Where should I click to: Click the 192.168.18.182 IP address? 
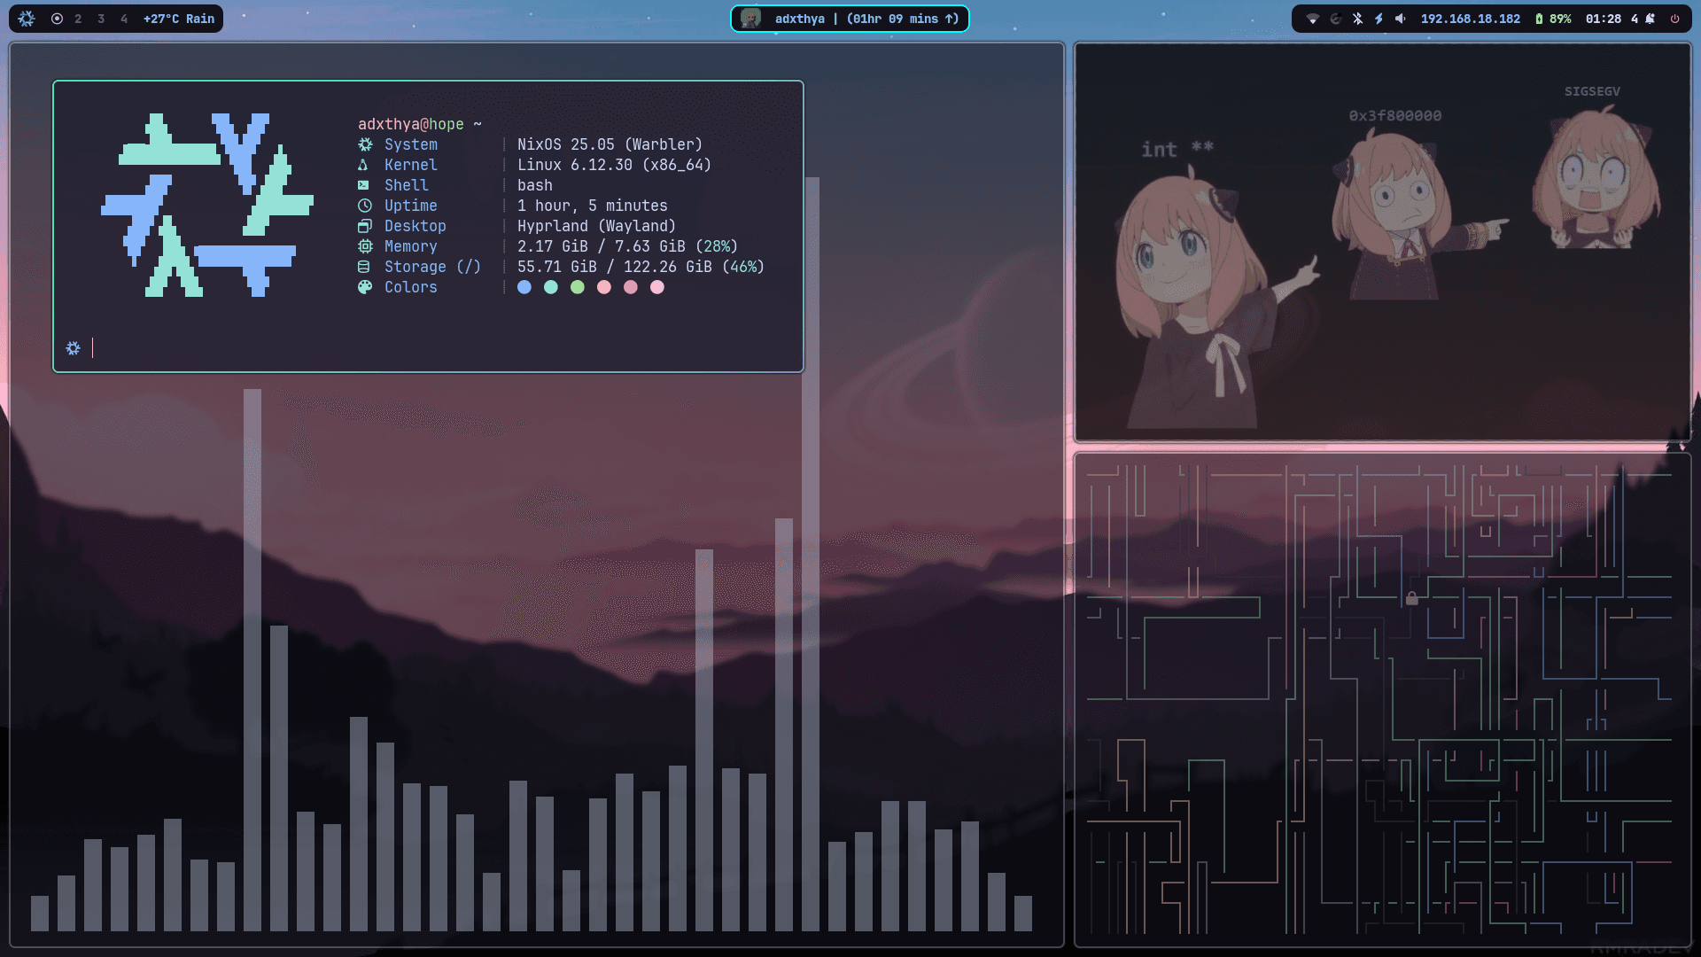[1471, 19]
